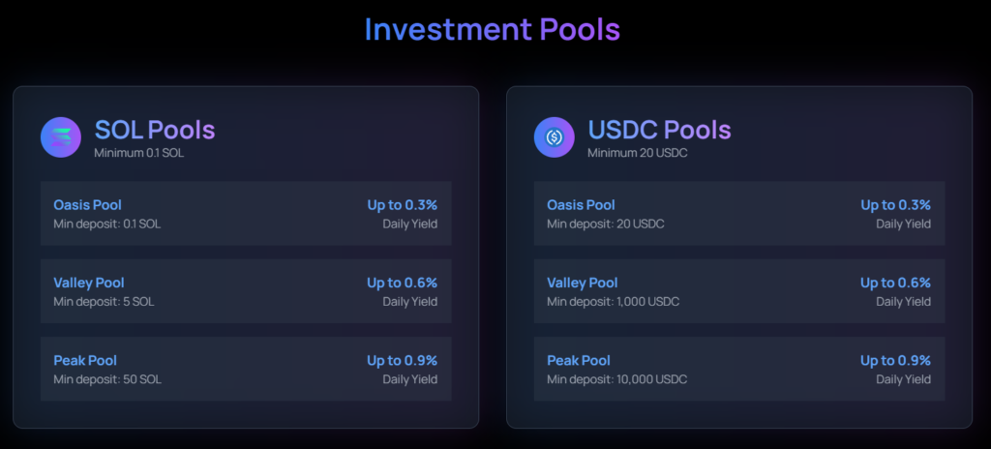This screenshot has width=991, height=449.
Task: Click the Min deposit: 10,000 USDC text
Action: click(x=616, y=379)
